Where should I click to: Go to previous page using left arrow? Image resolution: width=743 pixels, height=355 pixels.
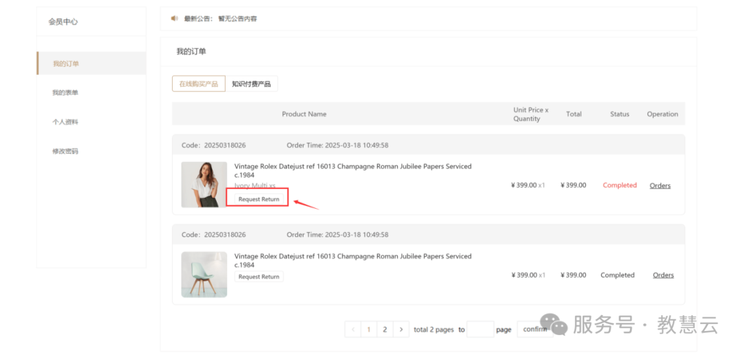click(x=353, y=330)
